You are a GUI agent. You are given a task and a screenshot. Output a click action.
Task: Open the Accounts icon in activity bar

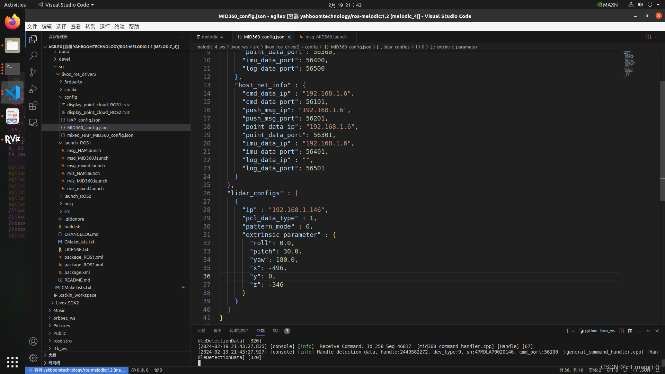click(33, 341)
